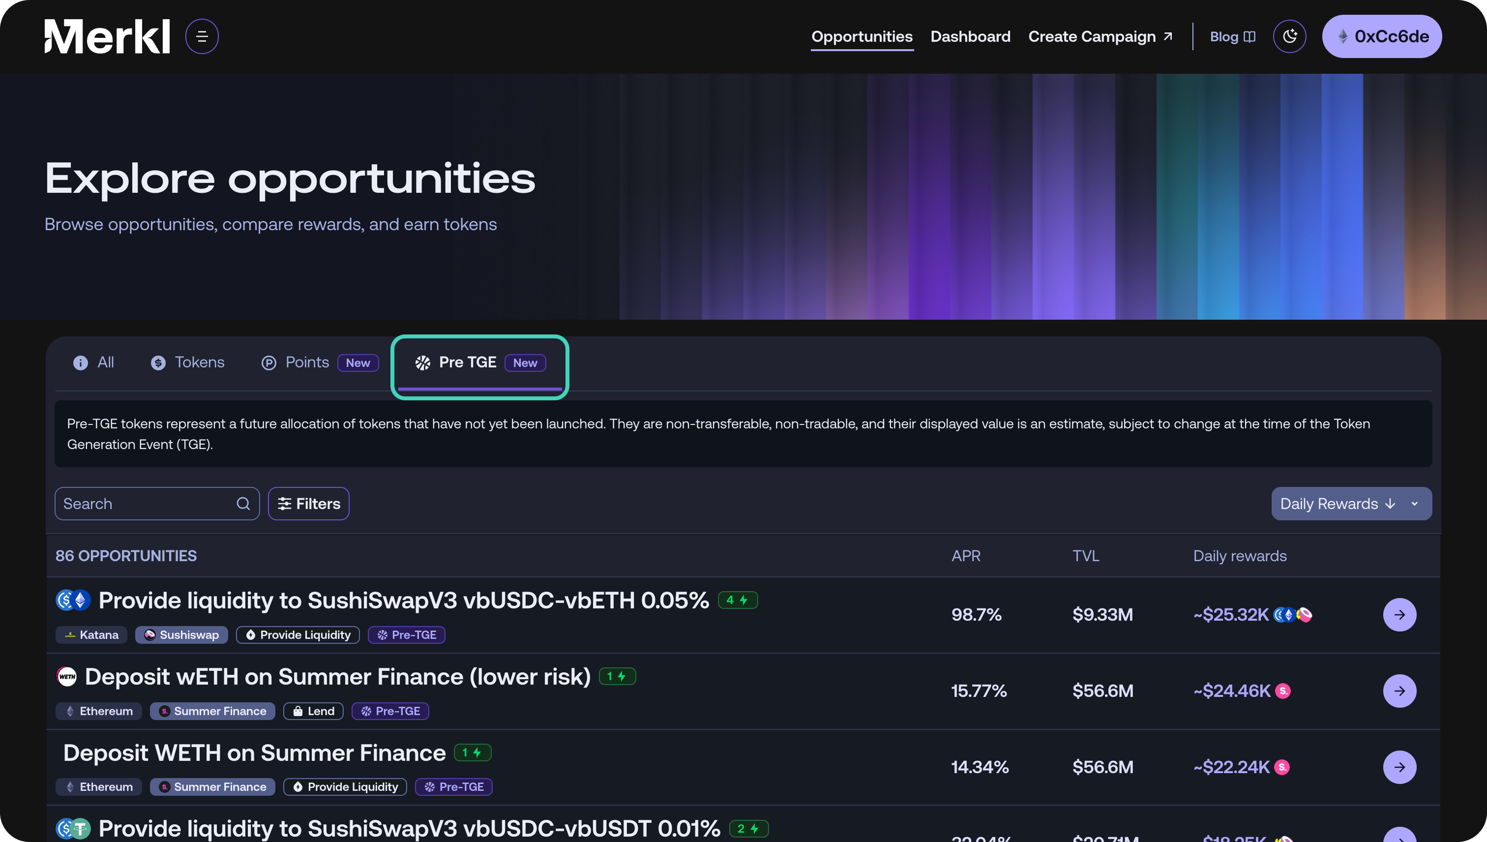Switch to the Tokens tab

point(187,362)
